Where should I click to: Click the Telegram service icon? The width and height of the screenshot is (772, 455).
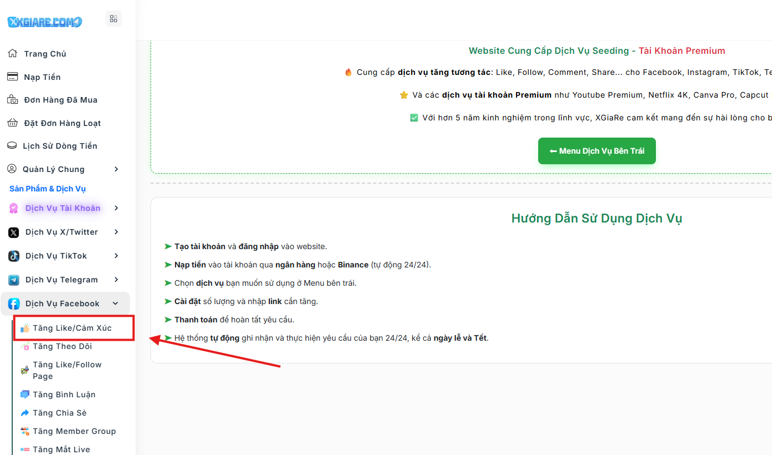(14, 280)
